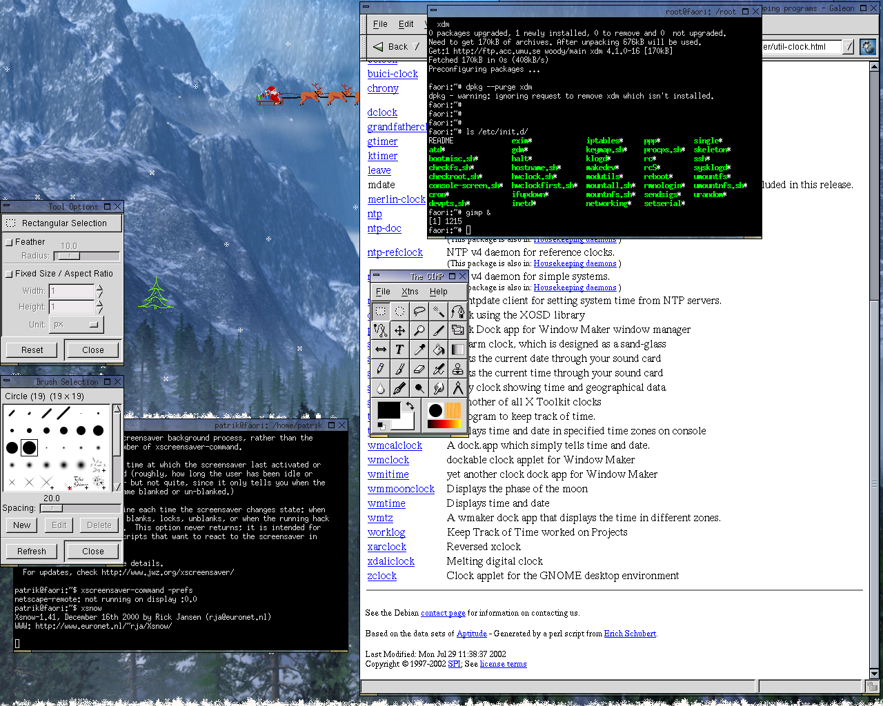Viewport: 883px width, 706px height.
Task: Click the Back button in Galeon
Action: click(390, 47)
